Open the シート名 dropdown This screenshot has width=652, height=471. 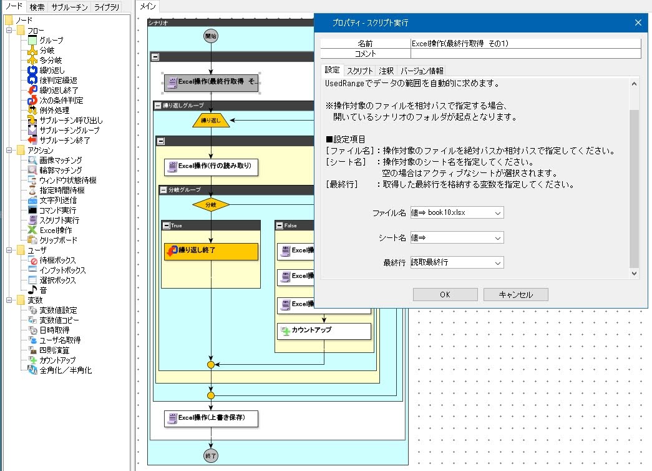point(498,238)
